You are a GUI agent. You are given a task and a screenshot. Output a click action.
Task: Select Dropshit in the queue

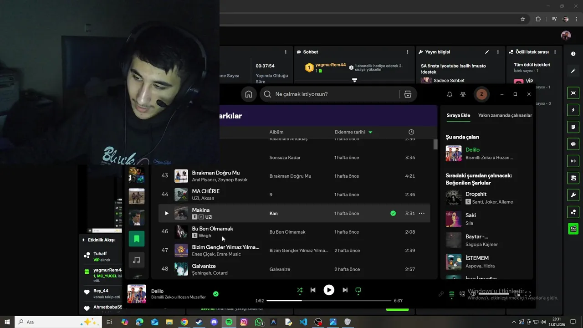pyautogui.click(x=476, y=194)
